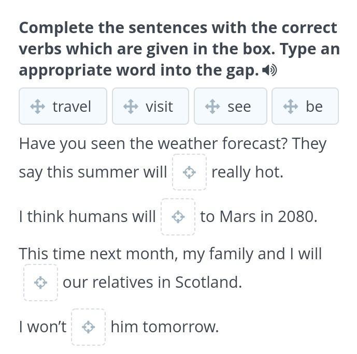Click the 'Complete the sentences' instruction heading
Viewport: 357px width, 354px height.
[178, 49]
